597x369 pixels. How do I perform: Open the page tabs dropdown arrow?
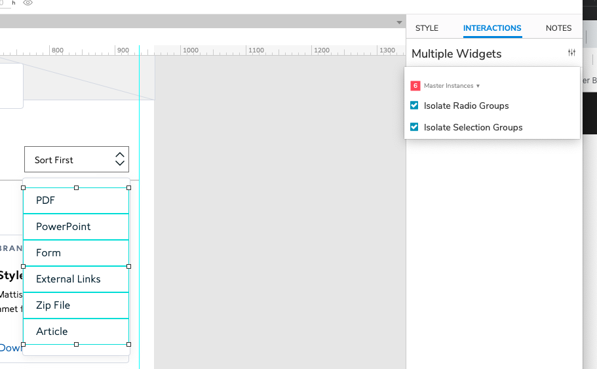(399, 23)
